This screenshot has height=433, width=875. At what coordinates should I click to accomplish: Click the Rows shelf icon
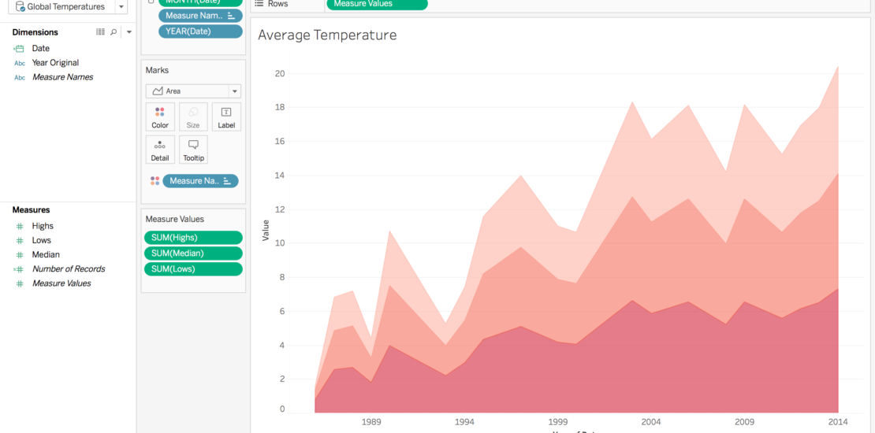259,3
